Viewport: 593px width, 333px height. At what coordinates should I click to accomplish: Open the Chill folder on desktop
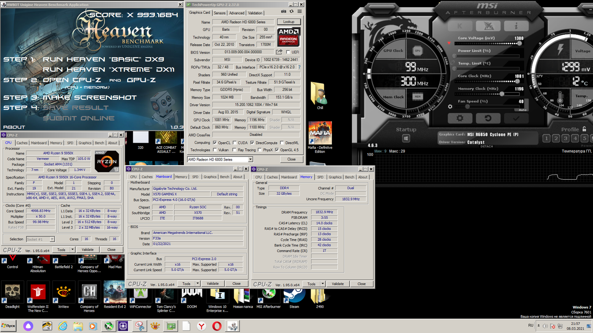pos(320,95)
